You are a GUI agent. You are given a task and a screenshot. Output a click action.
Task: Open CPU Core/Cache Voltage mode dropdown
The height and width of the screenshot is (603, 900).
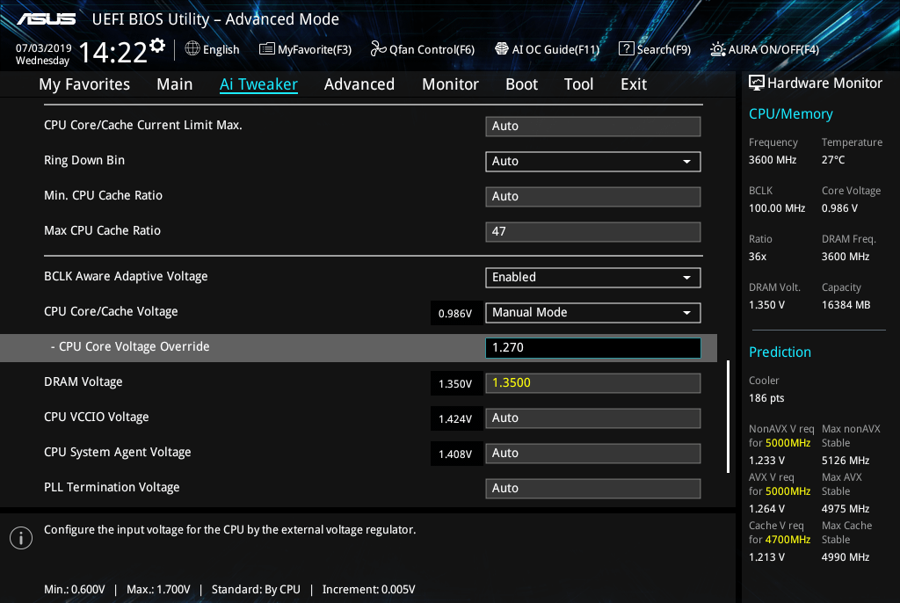(x=593, y=312)
